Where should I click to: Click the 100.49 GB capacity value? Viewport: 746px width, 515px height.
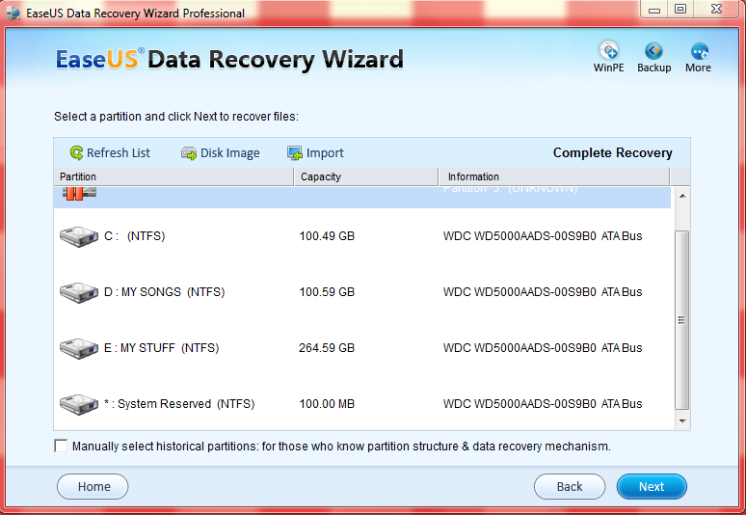(327, 236)
